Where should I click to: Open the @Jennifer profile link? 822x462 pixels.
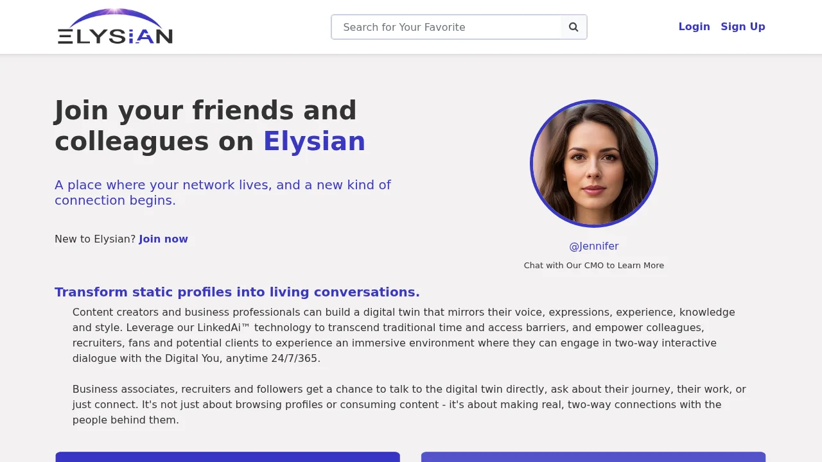tap(594, 246)
